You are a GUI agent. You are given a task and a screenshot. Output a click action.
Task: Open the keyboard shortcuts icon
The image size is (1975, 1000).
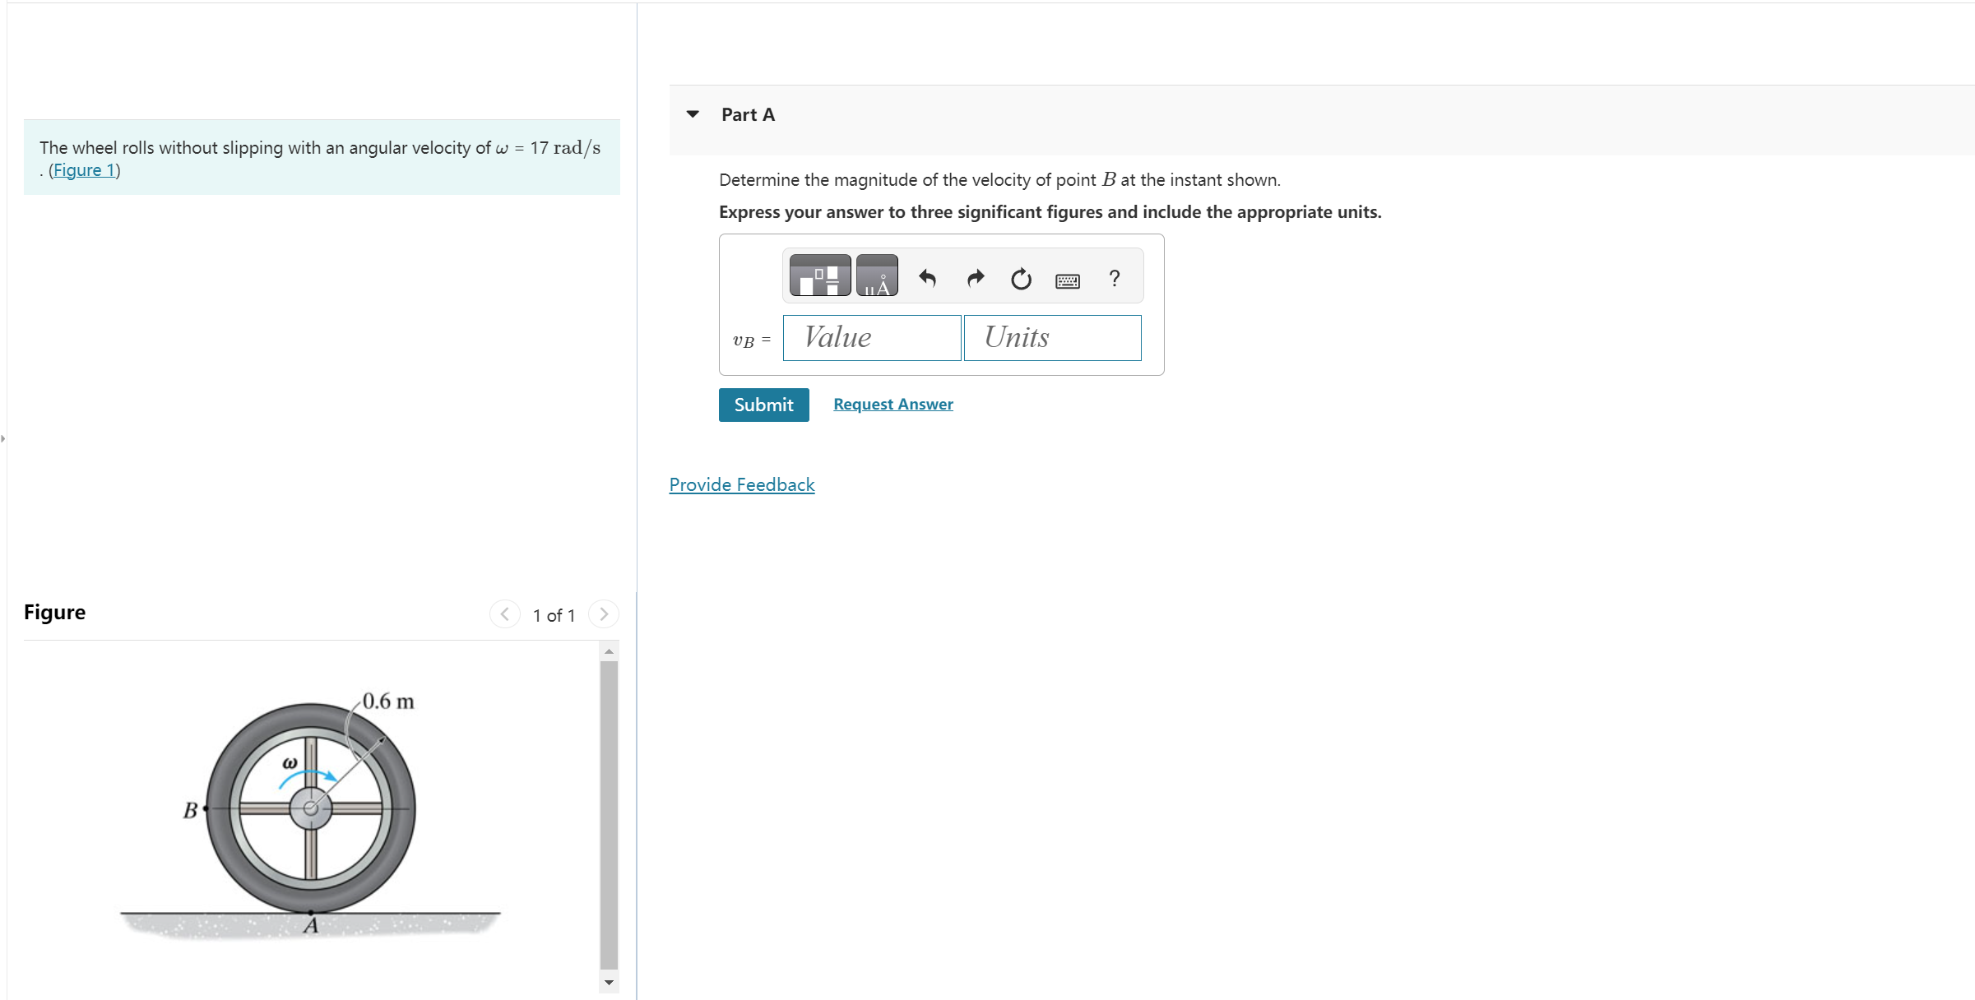click(x=1068, y=281)
